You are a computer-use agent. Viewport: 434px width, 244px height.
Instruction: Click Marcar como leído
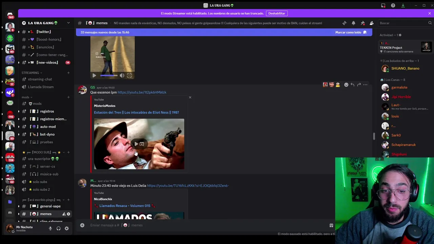pyautogui.click(x=351, y=32)
